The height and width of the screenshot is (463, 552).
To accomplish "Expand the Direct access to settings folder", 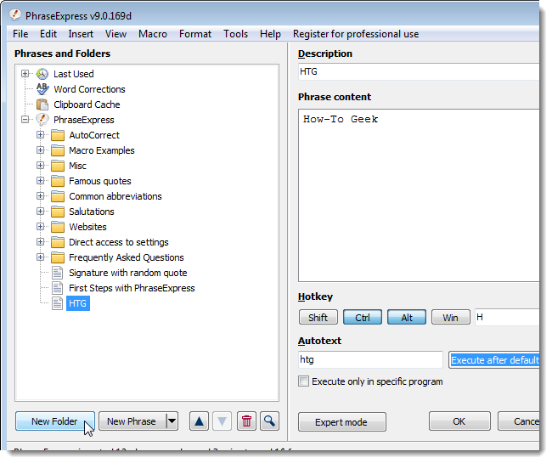I will tap(40, 242).
